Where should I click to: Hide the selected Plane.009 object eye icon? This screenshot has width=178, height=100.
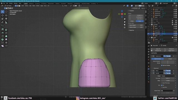174,34
